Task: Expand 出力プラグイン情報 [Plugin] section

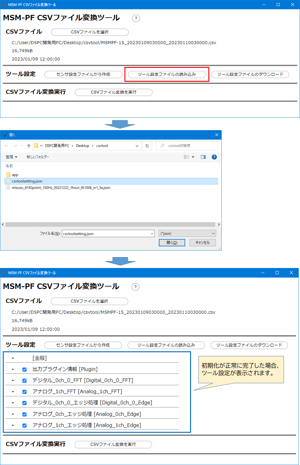Action: pyautogui.click(x=13, y=369)
